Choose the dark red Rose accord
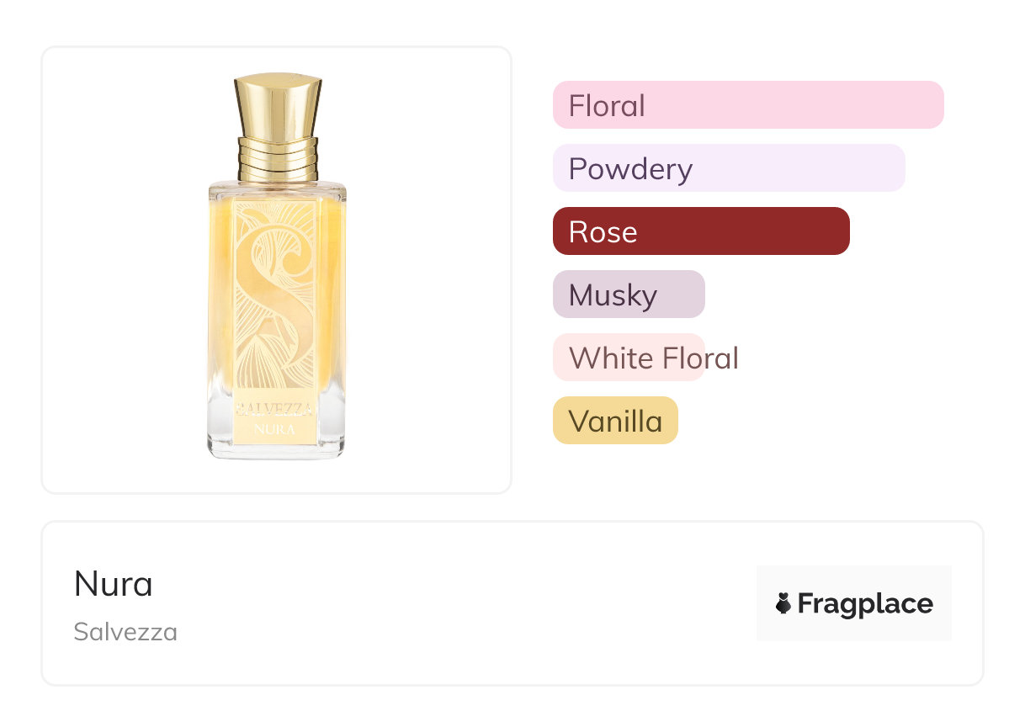Viewport: 1025px width, 727px height. click(x=700, y=231)
